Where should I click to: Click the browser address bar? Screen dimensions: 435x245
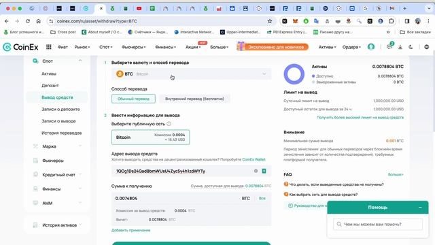tap(161, 21)
